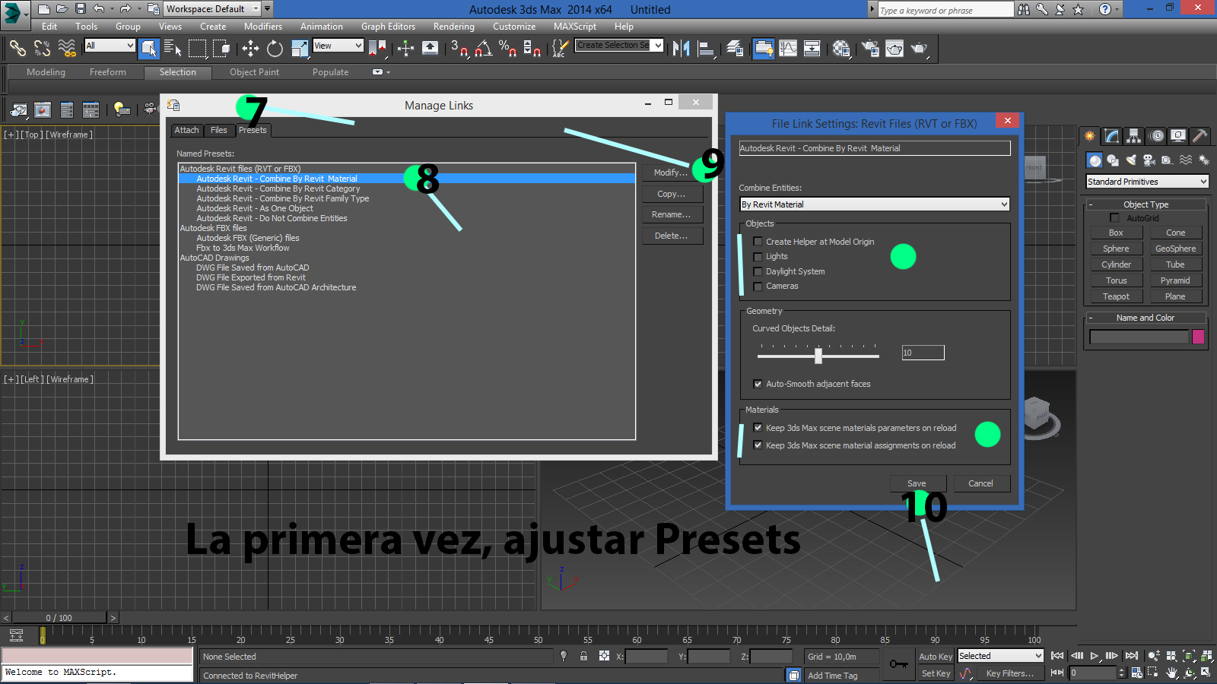The width and height of the screenshot is (1217, 684).
Task: Activate the Select and Rotate tool
Action: coord(275,49)
